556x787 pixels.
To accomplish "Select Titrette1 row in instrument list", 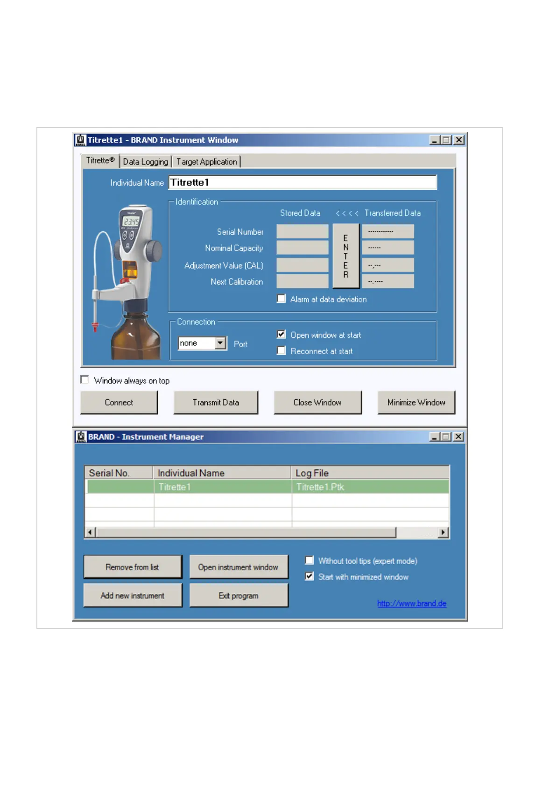I will [x=267, y=487].
